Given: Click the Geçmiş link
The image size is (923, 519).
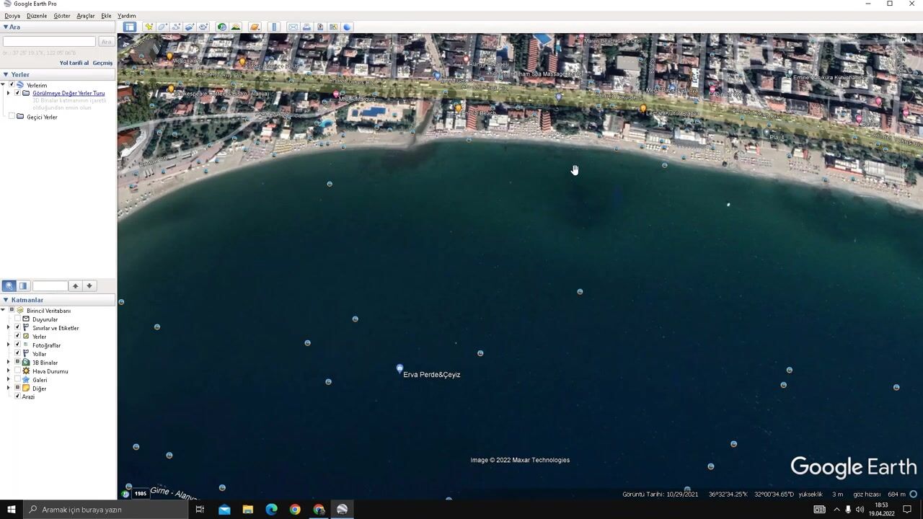Looking at the screenshot, I should click(102, 63).
